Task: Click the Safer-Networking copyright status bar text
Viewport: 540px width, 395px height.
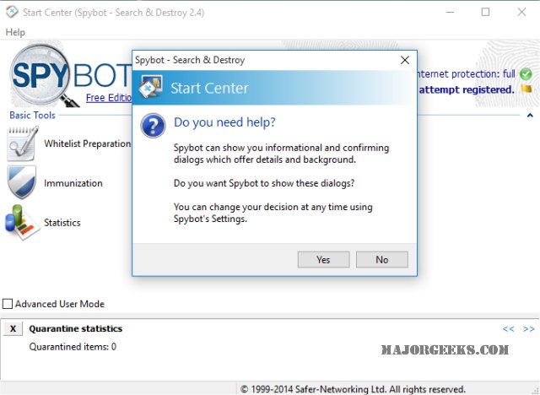Action: point(353,389)
